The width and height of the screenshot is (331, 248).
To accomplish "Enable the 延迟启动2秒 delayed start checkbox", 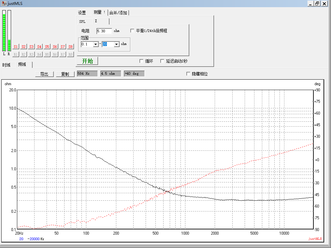I will (x=162, y=61).
